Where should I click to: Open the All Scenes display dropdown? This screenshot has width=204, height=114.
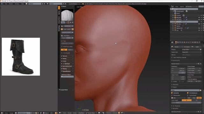191,6
